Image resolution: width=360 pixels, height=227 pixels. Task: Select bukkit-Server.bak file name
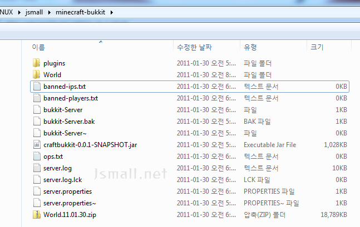pos(69,122)
